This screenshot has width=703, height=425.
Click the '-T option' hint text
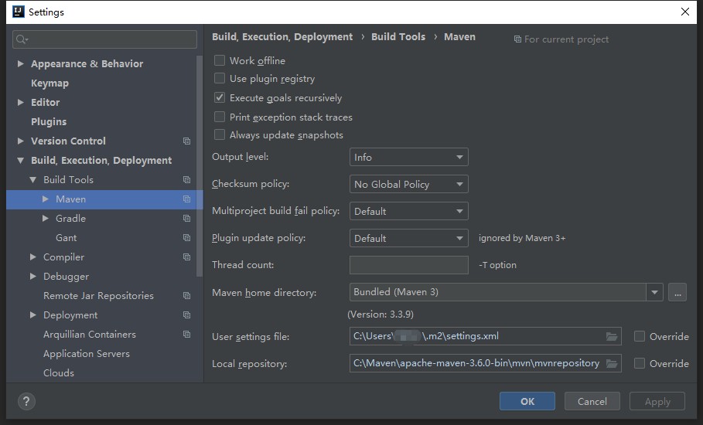pos(497,265)
